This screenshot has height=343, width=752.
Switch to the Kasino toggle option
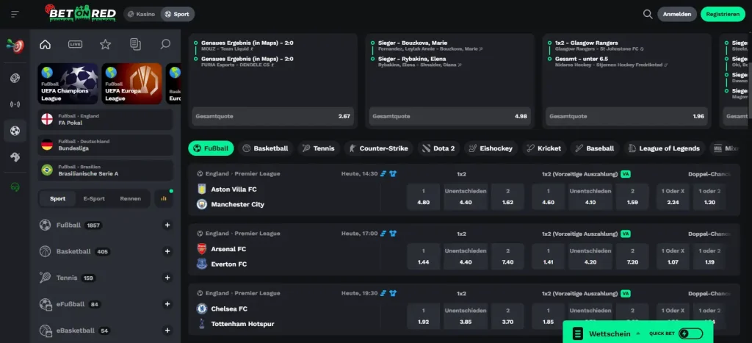[x=142, y=14]
